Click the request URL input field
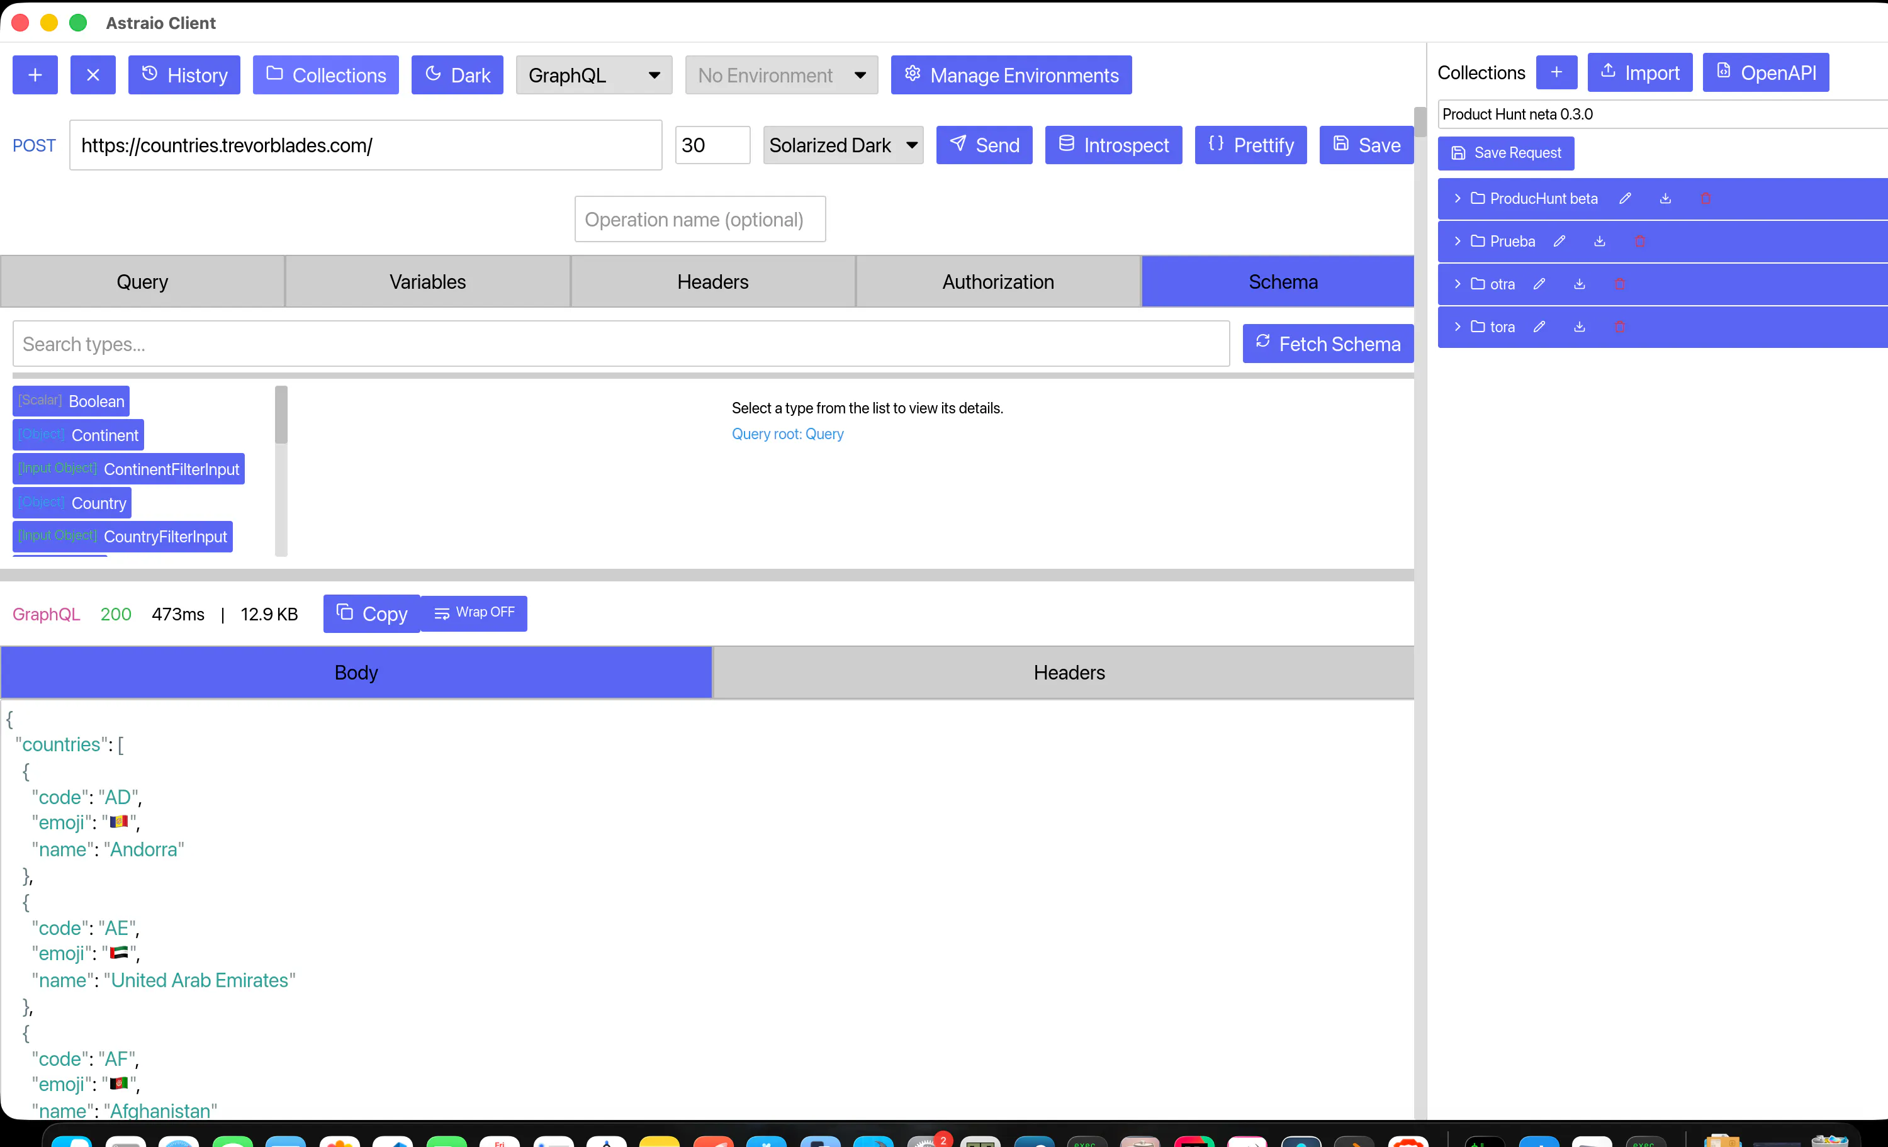Screen dimensions: 1888x1147 (366, 145)
